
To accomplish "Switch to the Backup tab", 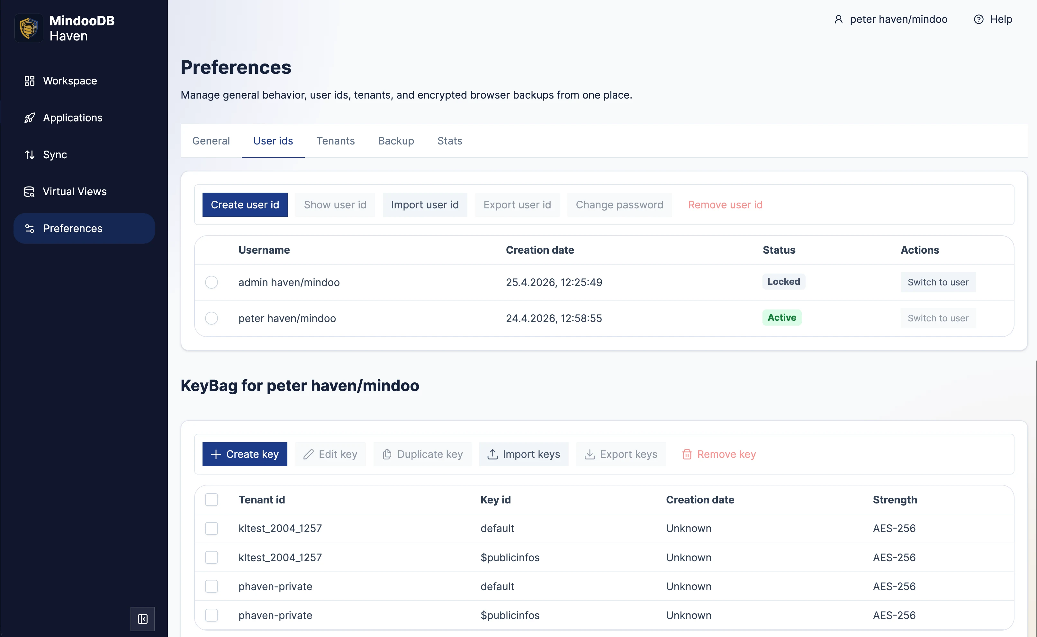I will pos(396,141).
